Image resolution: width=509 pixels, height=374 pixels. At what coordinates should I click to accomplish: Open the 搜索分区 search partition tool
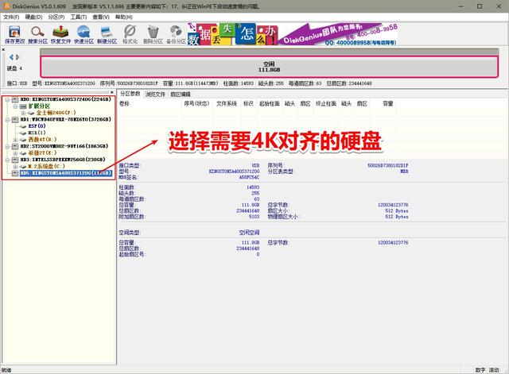(37, 35)
